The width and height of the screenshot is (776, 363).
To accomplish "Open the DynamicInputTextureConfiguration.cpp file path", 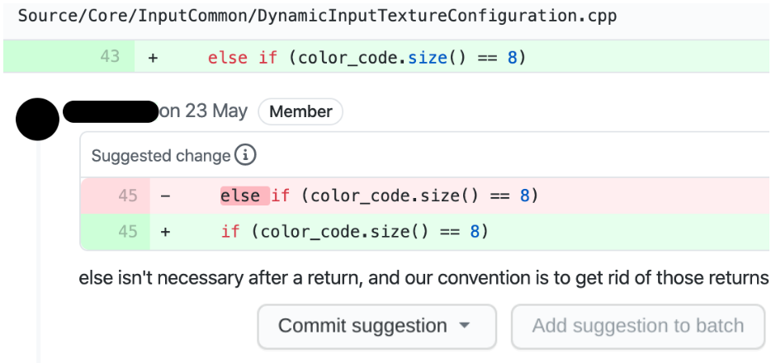I will point(316,16).
